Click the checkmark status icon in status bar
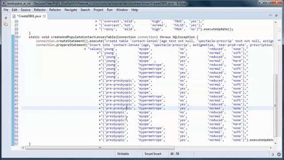The height and width of the screenshot is (160, 284). [x=279, y=154]
